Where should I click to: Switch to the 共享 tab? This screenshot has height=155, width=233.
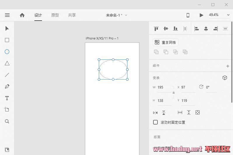72,15
